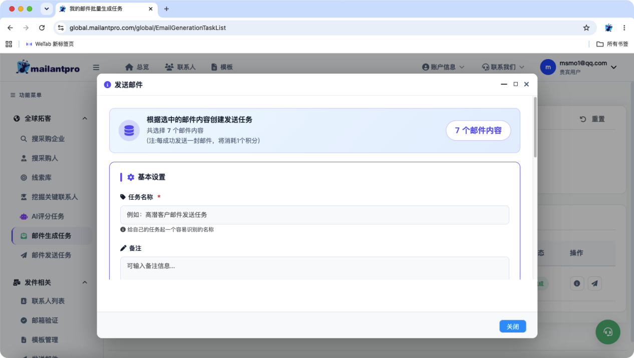Click the 邮件发送任务 paper plane icon
This screenshot has height=358, width=634.
tap(24, 255)
